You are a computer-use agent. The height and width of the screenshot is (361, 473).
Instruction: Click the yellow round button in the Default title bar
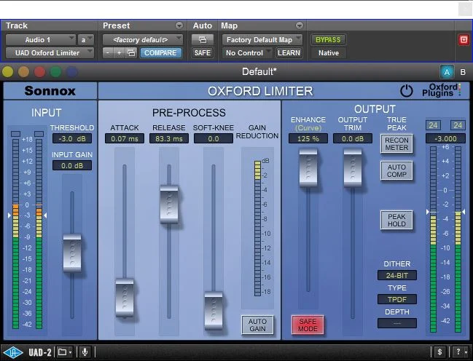pyautogui.click(x=7, y=72)
